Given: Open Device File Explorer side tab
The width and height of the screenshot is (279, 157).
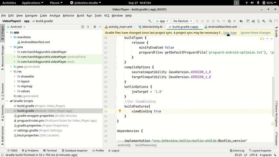Looking at the screenshot, I should tap(276, 114).
